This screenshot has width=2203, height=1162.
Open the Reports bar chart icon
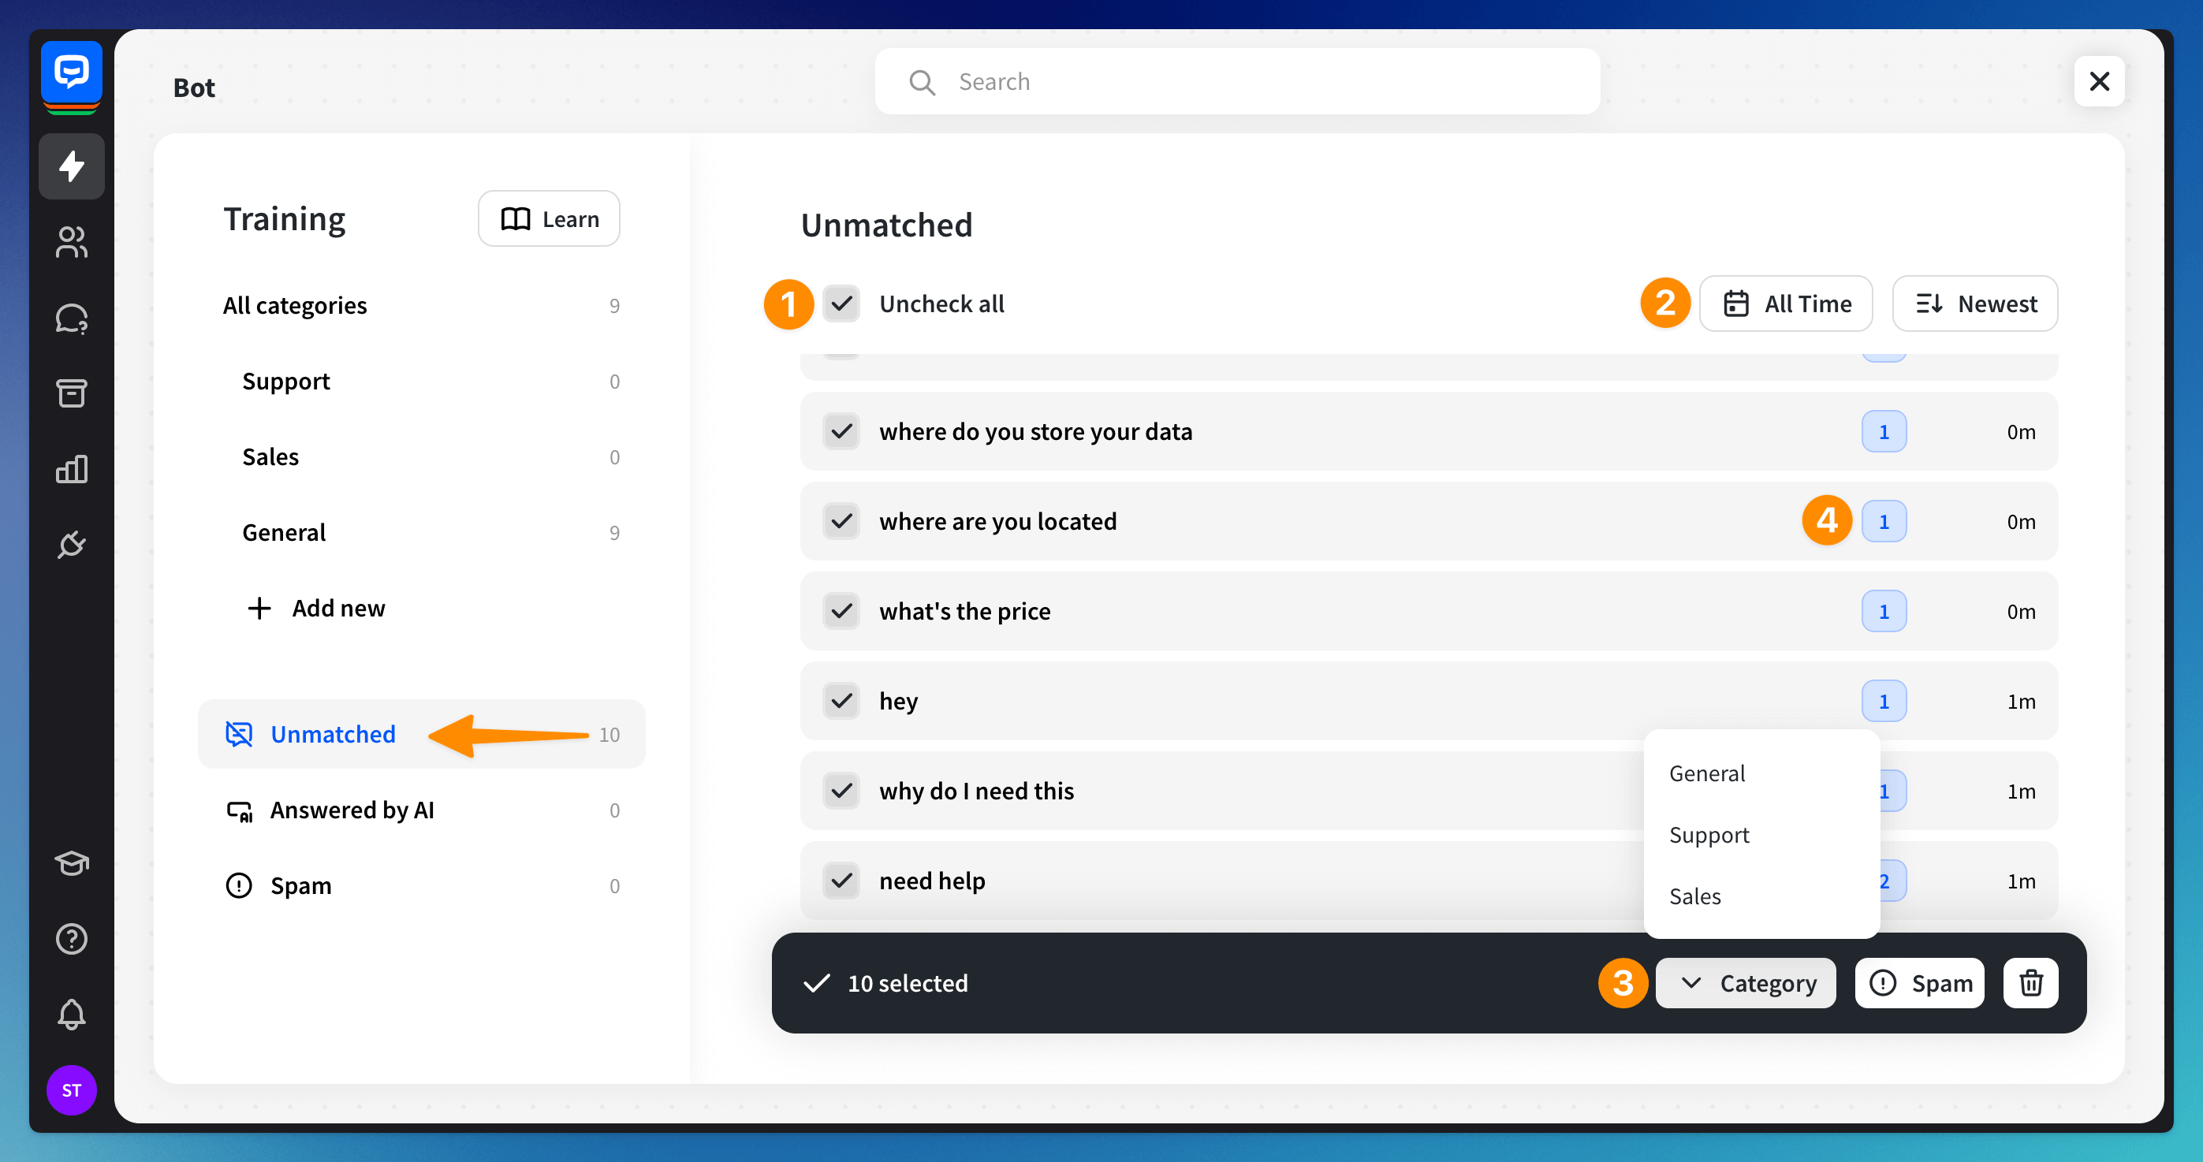point(71,468)
